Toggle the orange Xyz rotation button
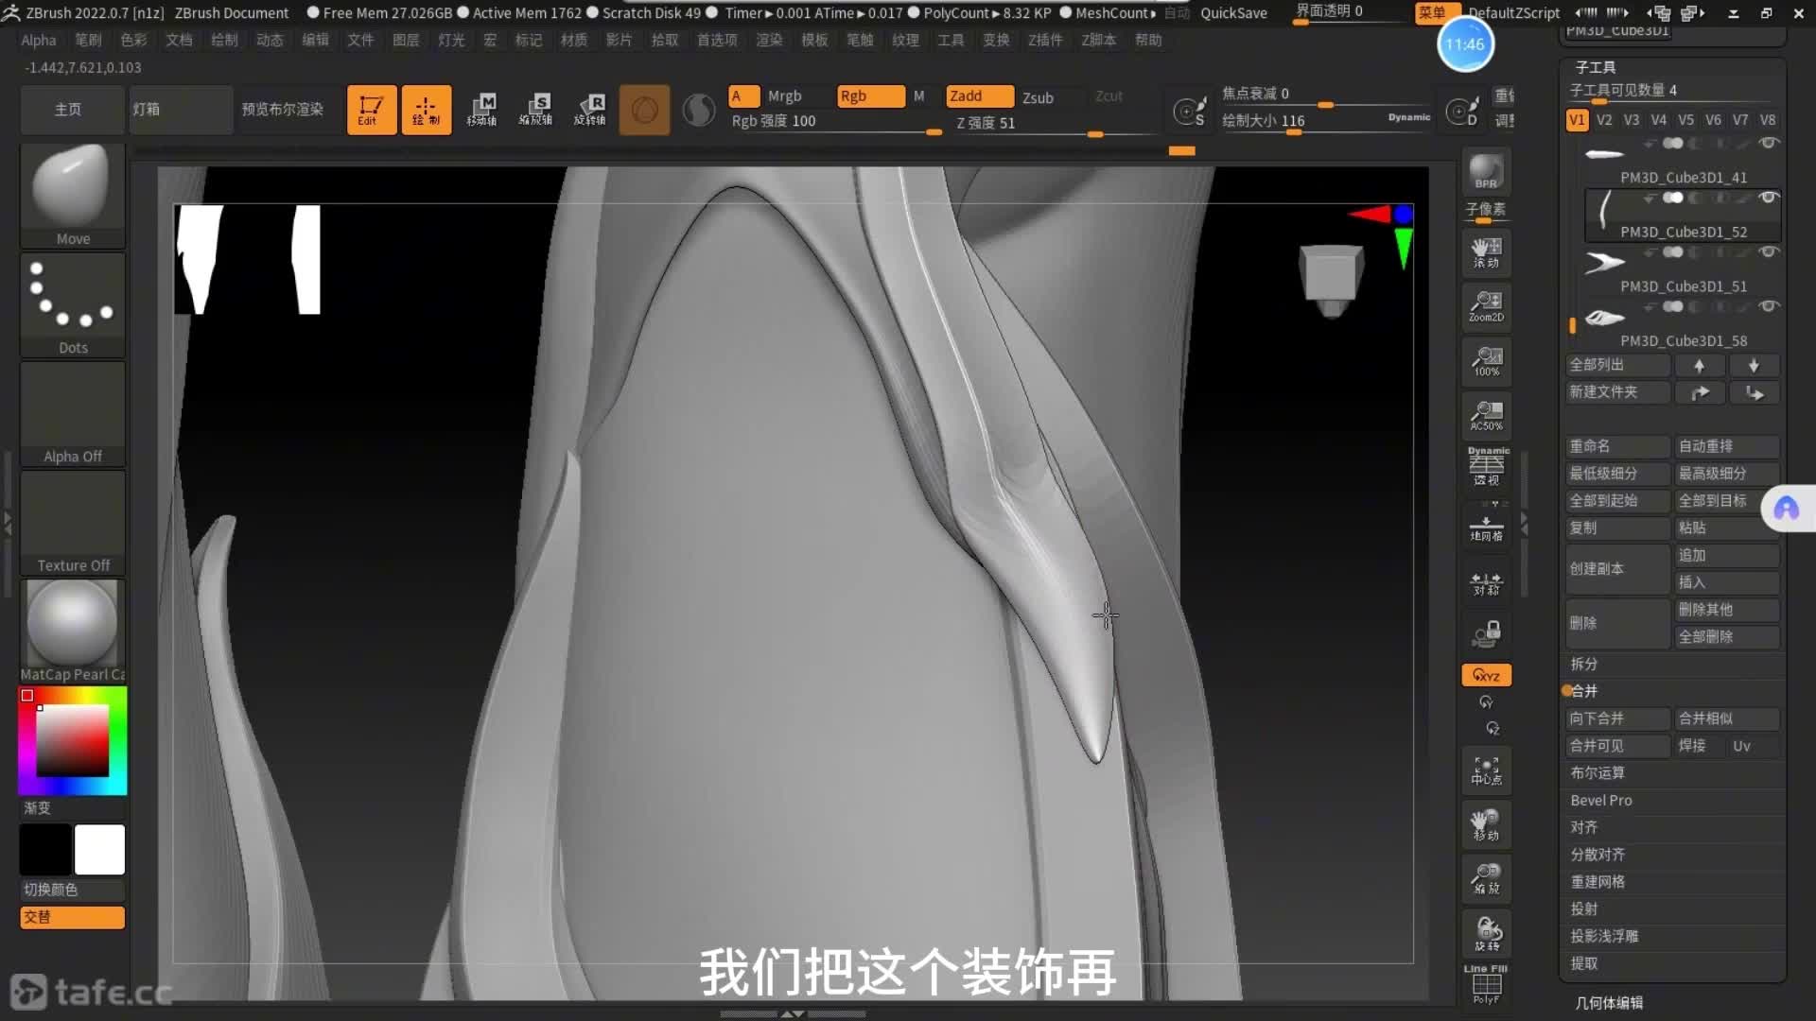The width and height of the screenshot is (1816, 1021). click(1486, 675)
